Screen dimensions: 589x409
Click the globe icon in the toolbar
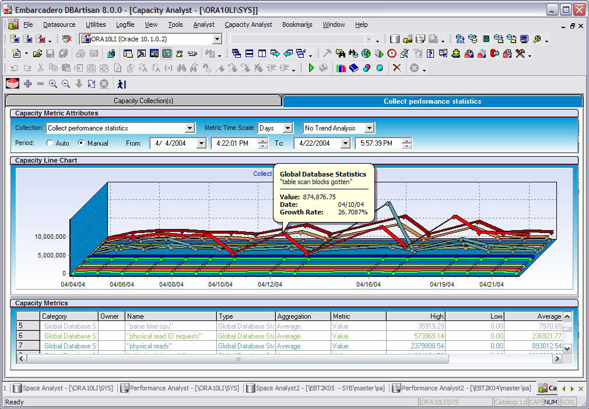[x=366, y=54]
